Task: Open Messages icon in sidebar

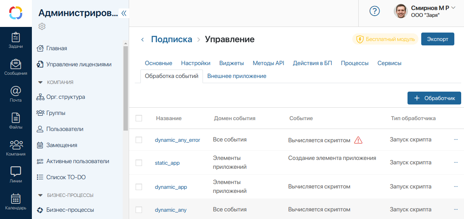Action: coord(16,67)
